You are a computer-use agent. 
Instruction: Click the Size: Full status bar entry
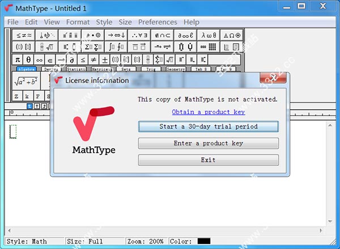[95, 241]
